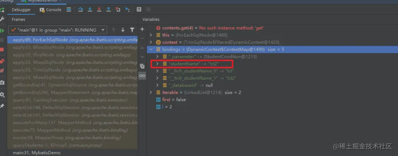This screenshot has height=156, width=398.
Task: Toggle Mute Breakpoints icon
Action: click(x=2, y=70)
